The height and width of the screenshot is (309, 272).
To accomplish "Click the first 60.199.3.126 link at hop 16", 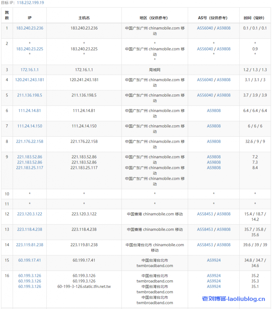I will point(29,275).
